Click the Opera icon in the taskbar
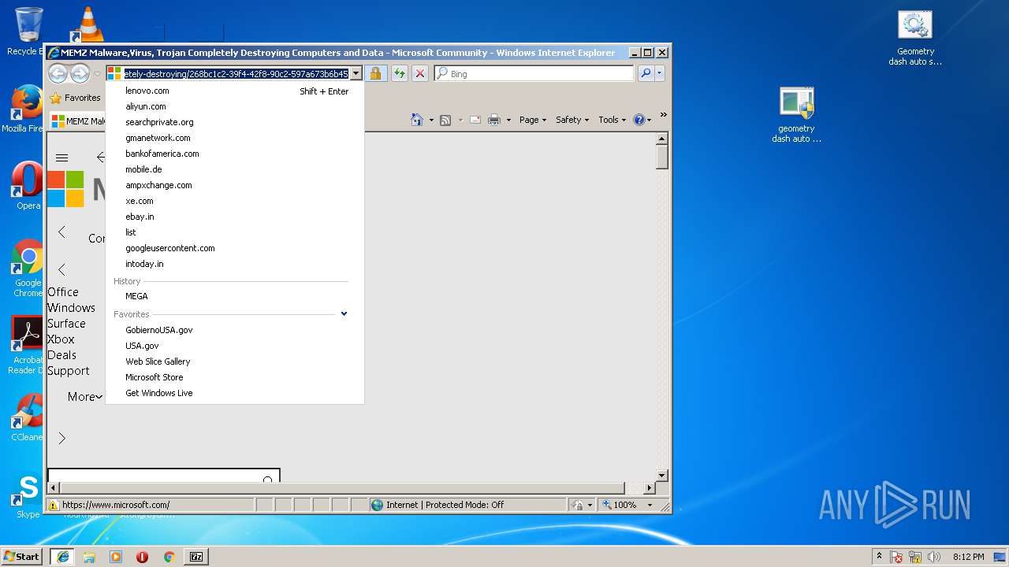The height and width of the screenshot is (567, 1009). (x=143, y=557)
